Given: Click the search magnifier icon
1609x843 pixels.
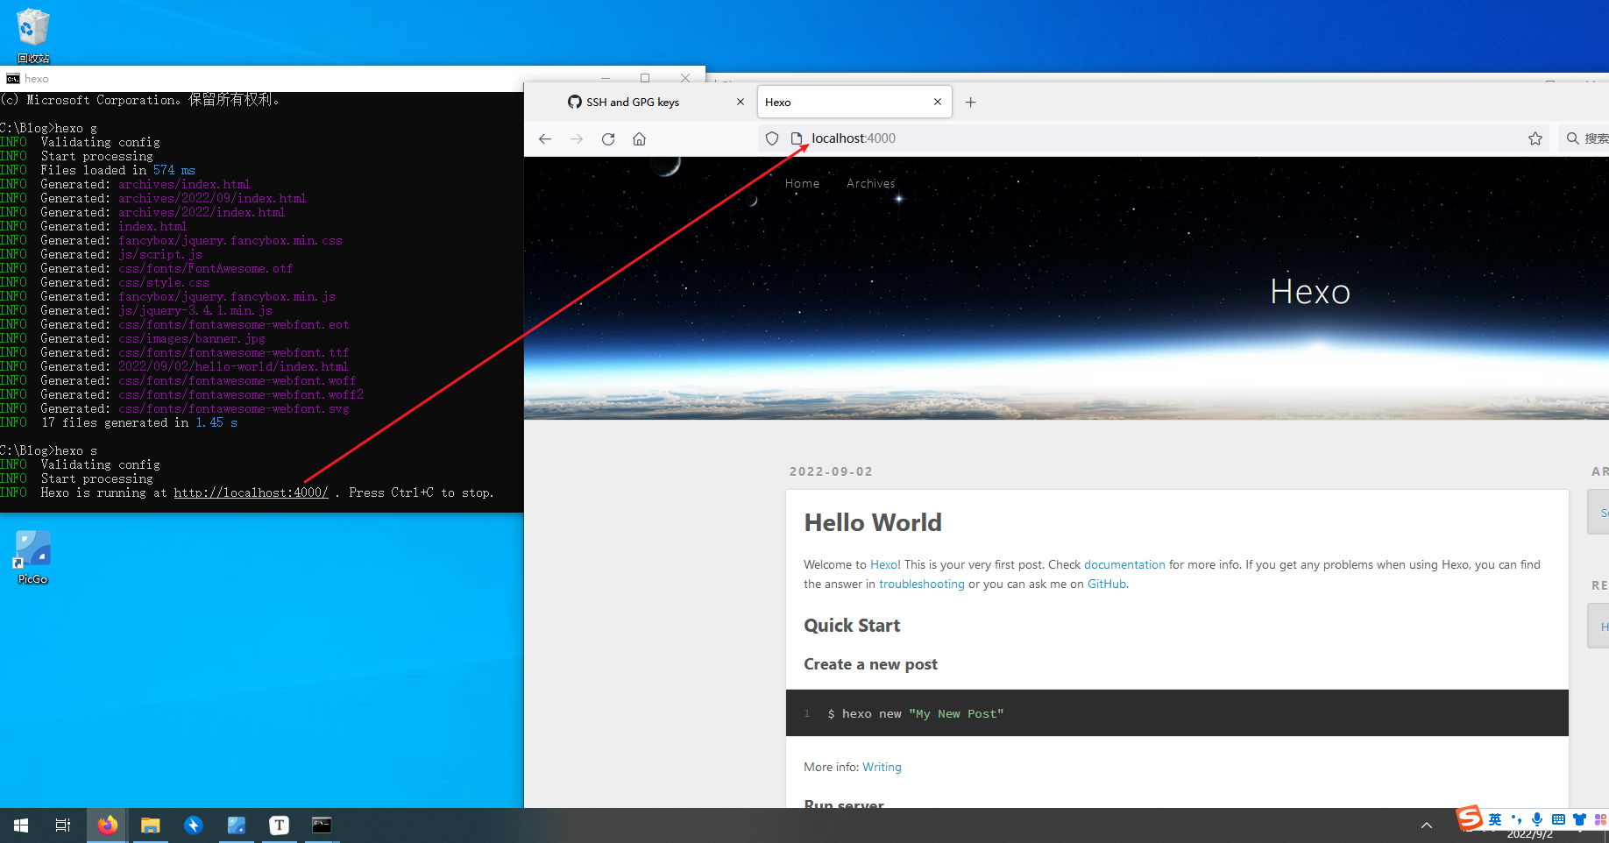Looking at the screenshot, I should pyautogui.click(x=1573, y=138).
